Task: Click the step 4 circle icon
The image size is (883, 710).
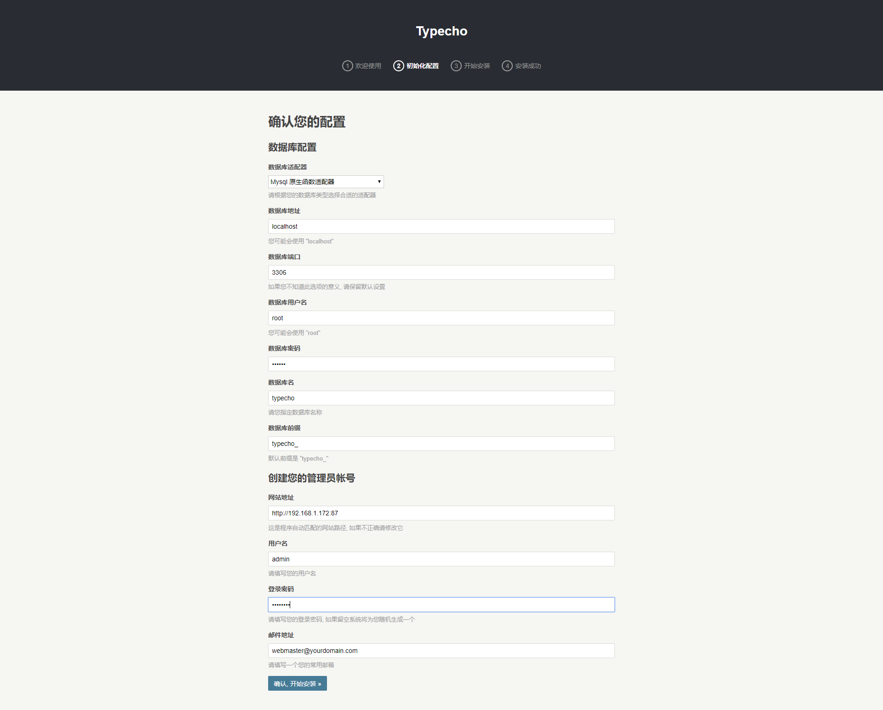Action: 507,66
